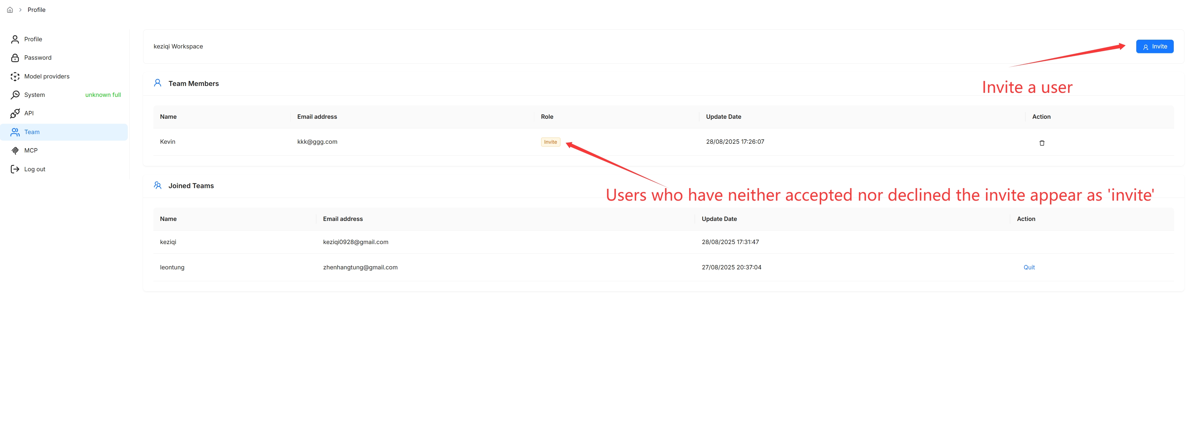Open Profile from the sidebar
This screenshot has width=1195, height=440.
point(33,39)
